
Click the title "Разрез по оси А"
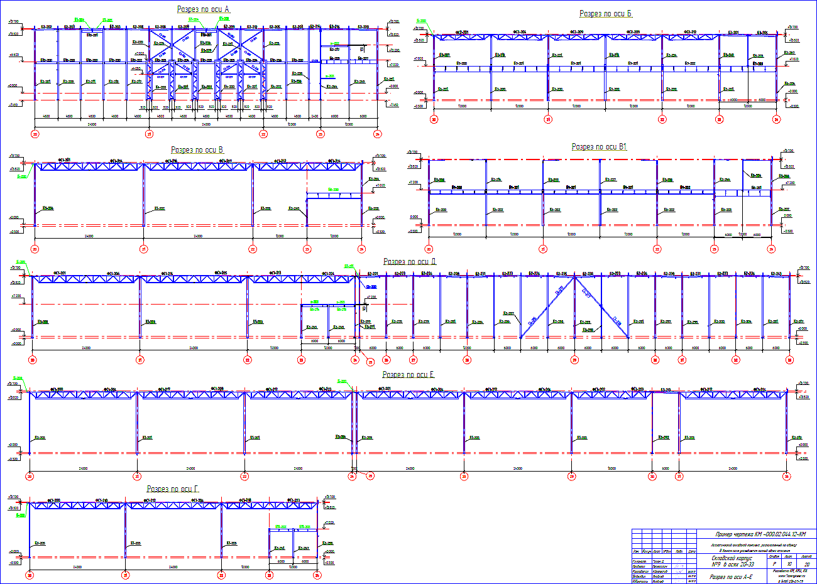(204, 9)
